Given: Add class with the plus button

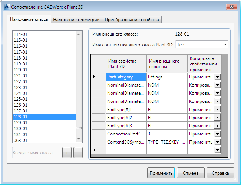Looking at the screenshot, I should pyautogui.click(x=67, y=153).
